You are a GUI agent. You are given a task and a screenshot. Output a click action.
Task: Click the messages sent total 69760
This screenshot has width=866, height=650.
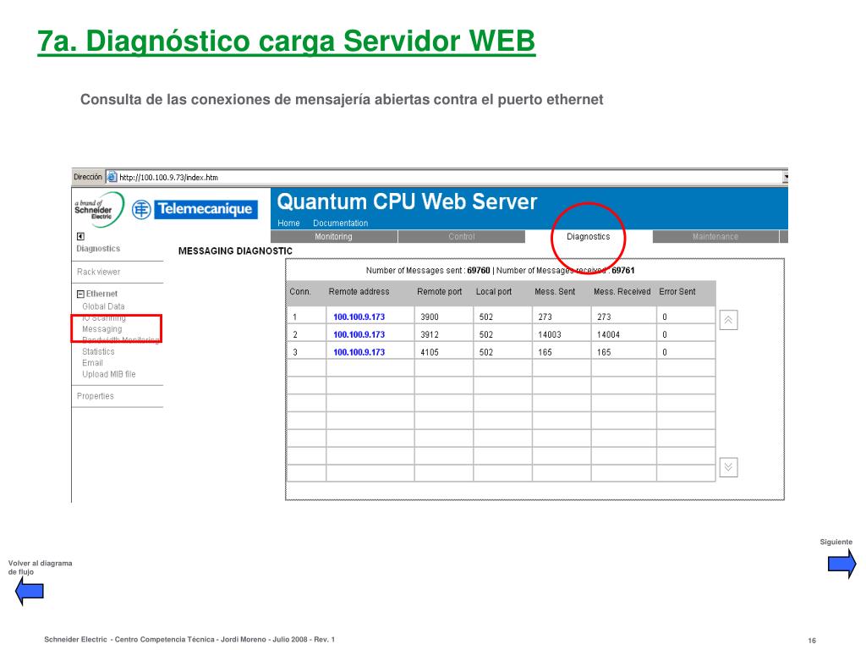[x=479, y=270]
